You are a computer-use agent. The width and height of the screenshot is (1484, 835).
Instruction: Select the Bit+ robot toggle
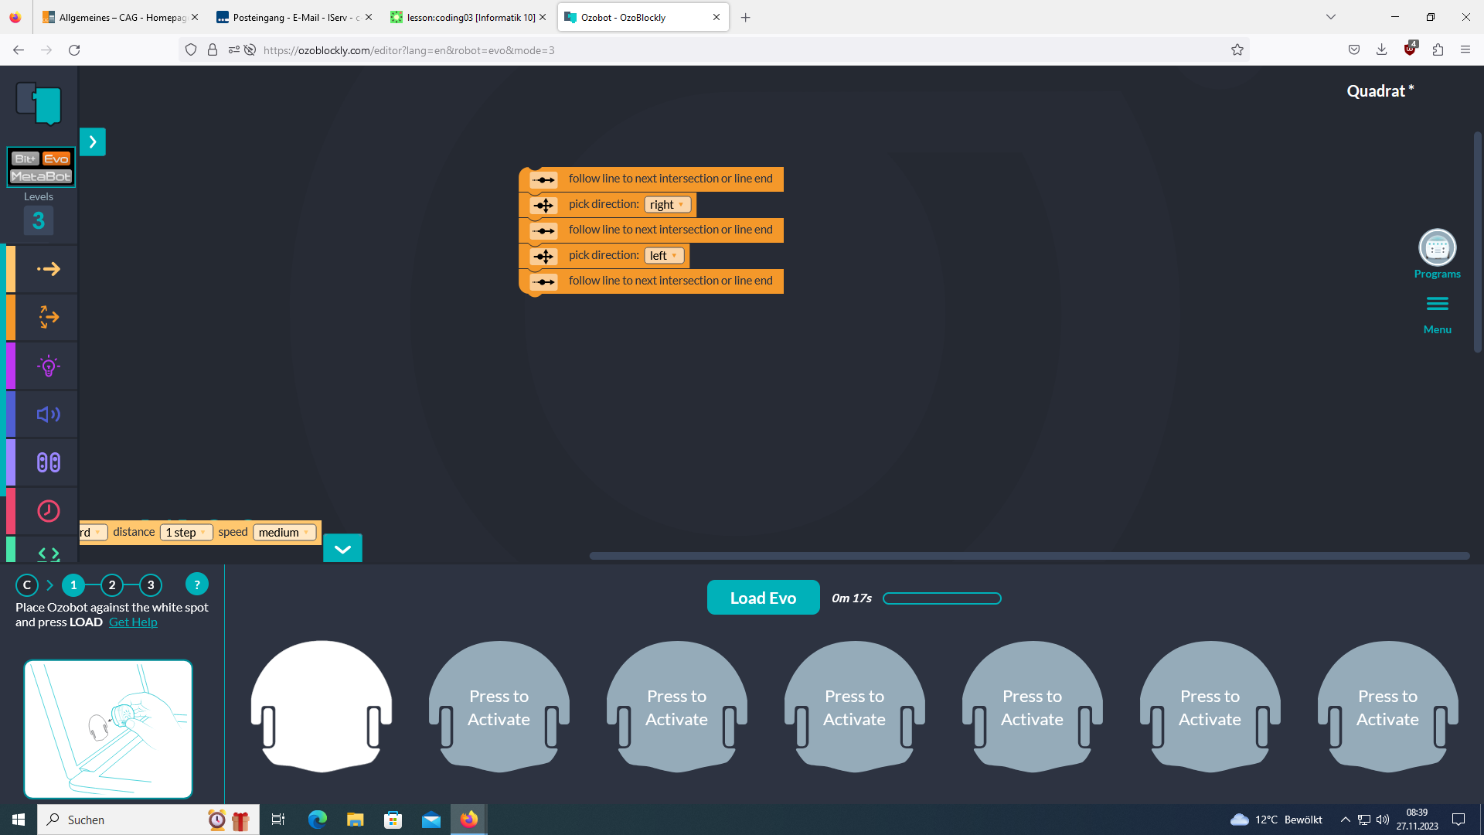25,158
